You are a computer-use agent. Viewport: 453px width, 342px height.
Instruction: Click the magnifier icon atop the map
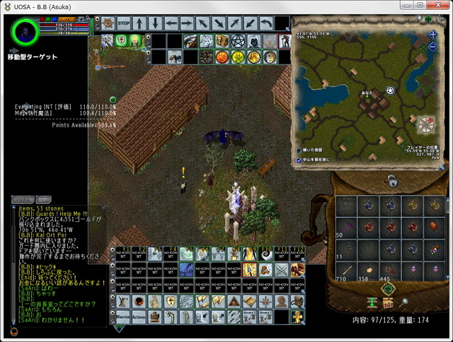pyautogui.click(x=418, y=19)
